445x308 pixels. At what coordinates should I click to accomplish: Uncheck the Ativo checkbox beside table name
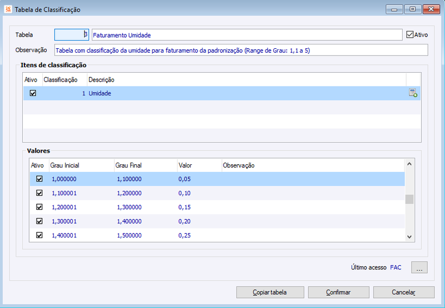[x=410, y=34]
